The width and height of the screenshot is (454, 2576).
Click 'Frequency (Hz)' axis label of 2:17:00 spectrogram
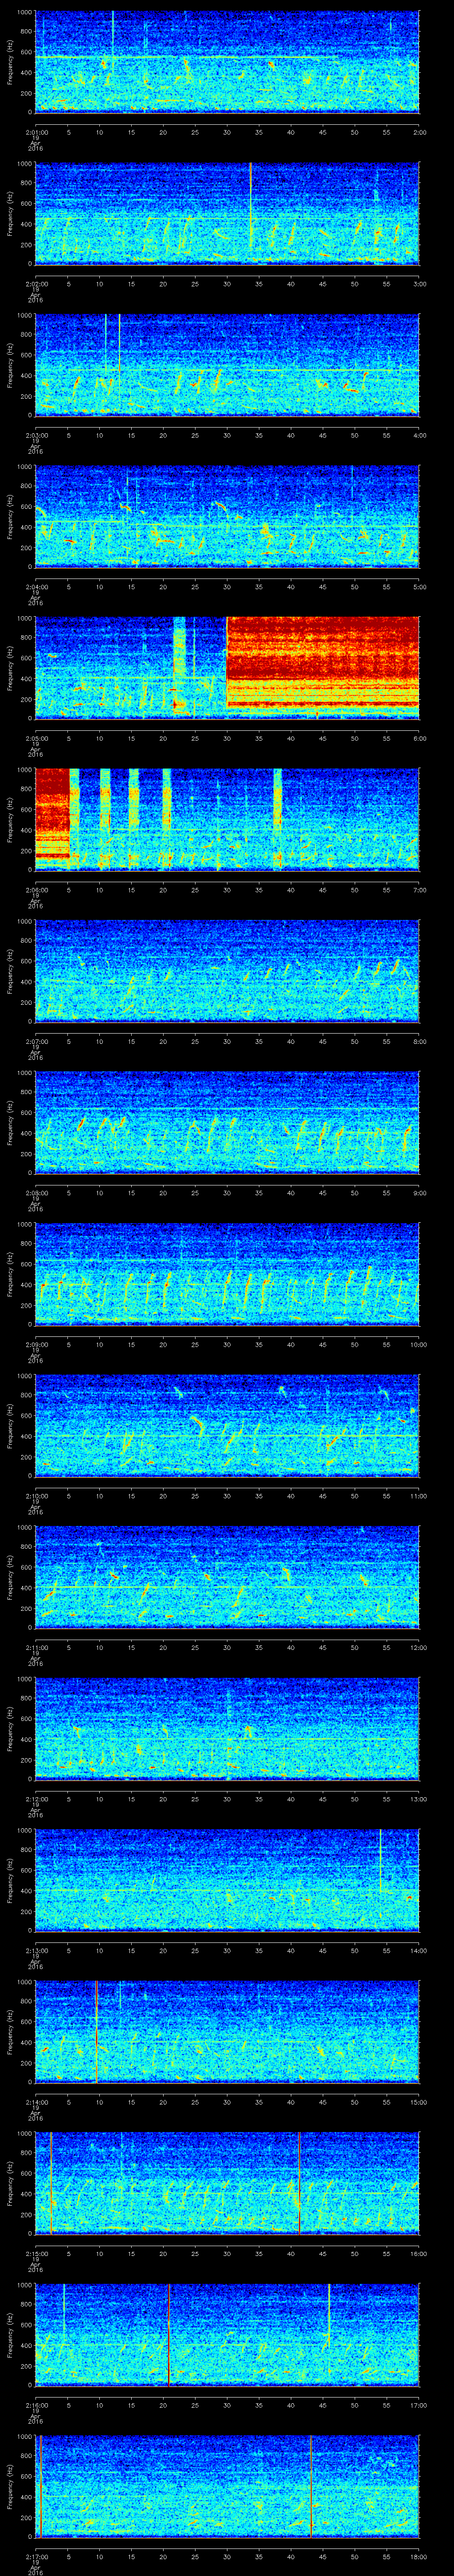(x=10, y=2485)
